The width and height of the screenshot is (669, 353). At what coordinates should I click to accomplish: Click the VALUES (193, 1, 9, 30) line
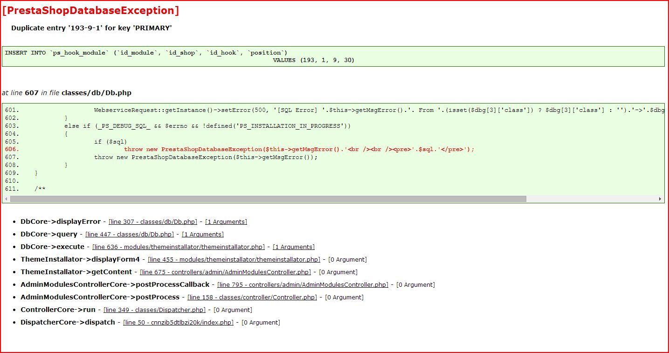coord(314,60)
